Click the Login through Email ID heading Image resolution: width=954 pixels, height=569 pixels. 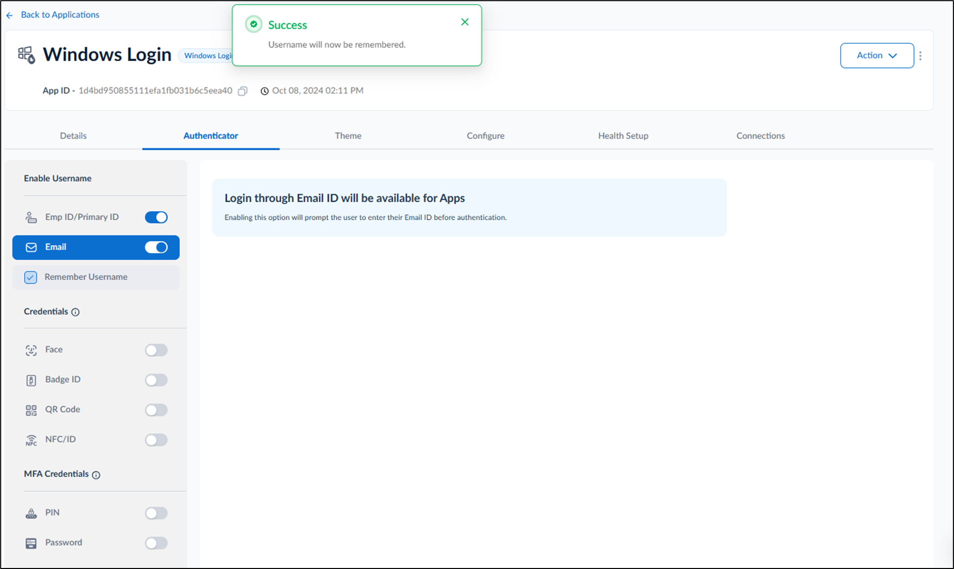coord(345,198)
